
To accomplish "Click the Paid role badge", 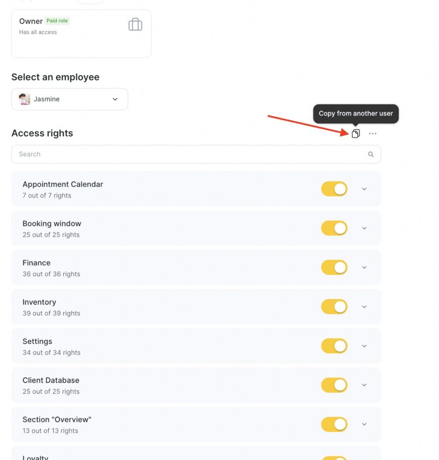I will tap(57, 21).
